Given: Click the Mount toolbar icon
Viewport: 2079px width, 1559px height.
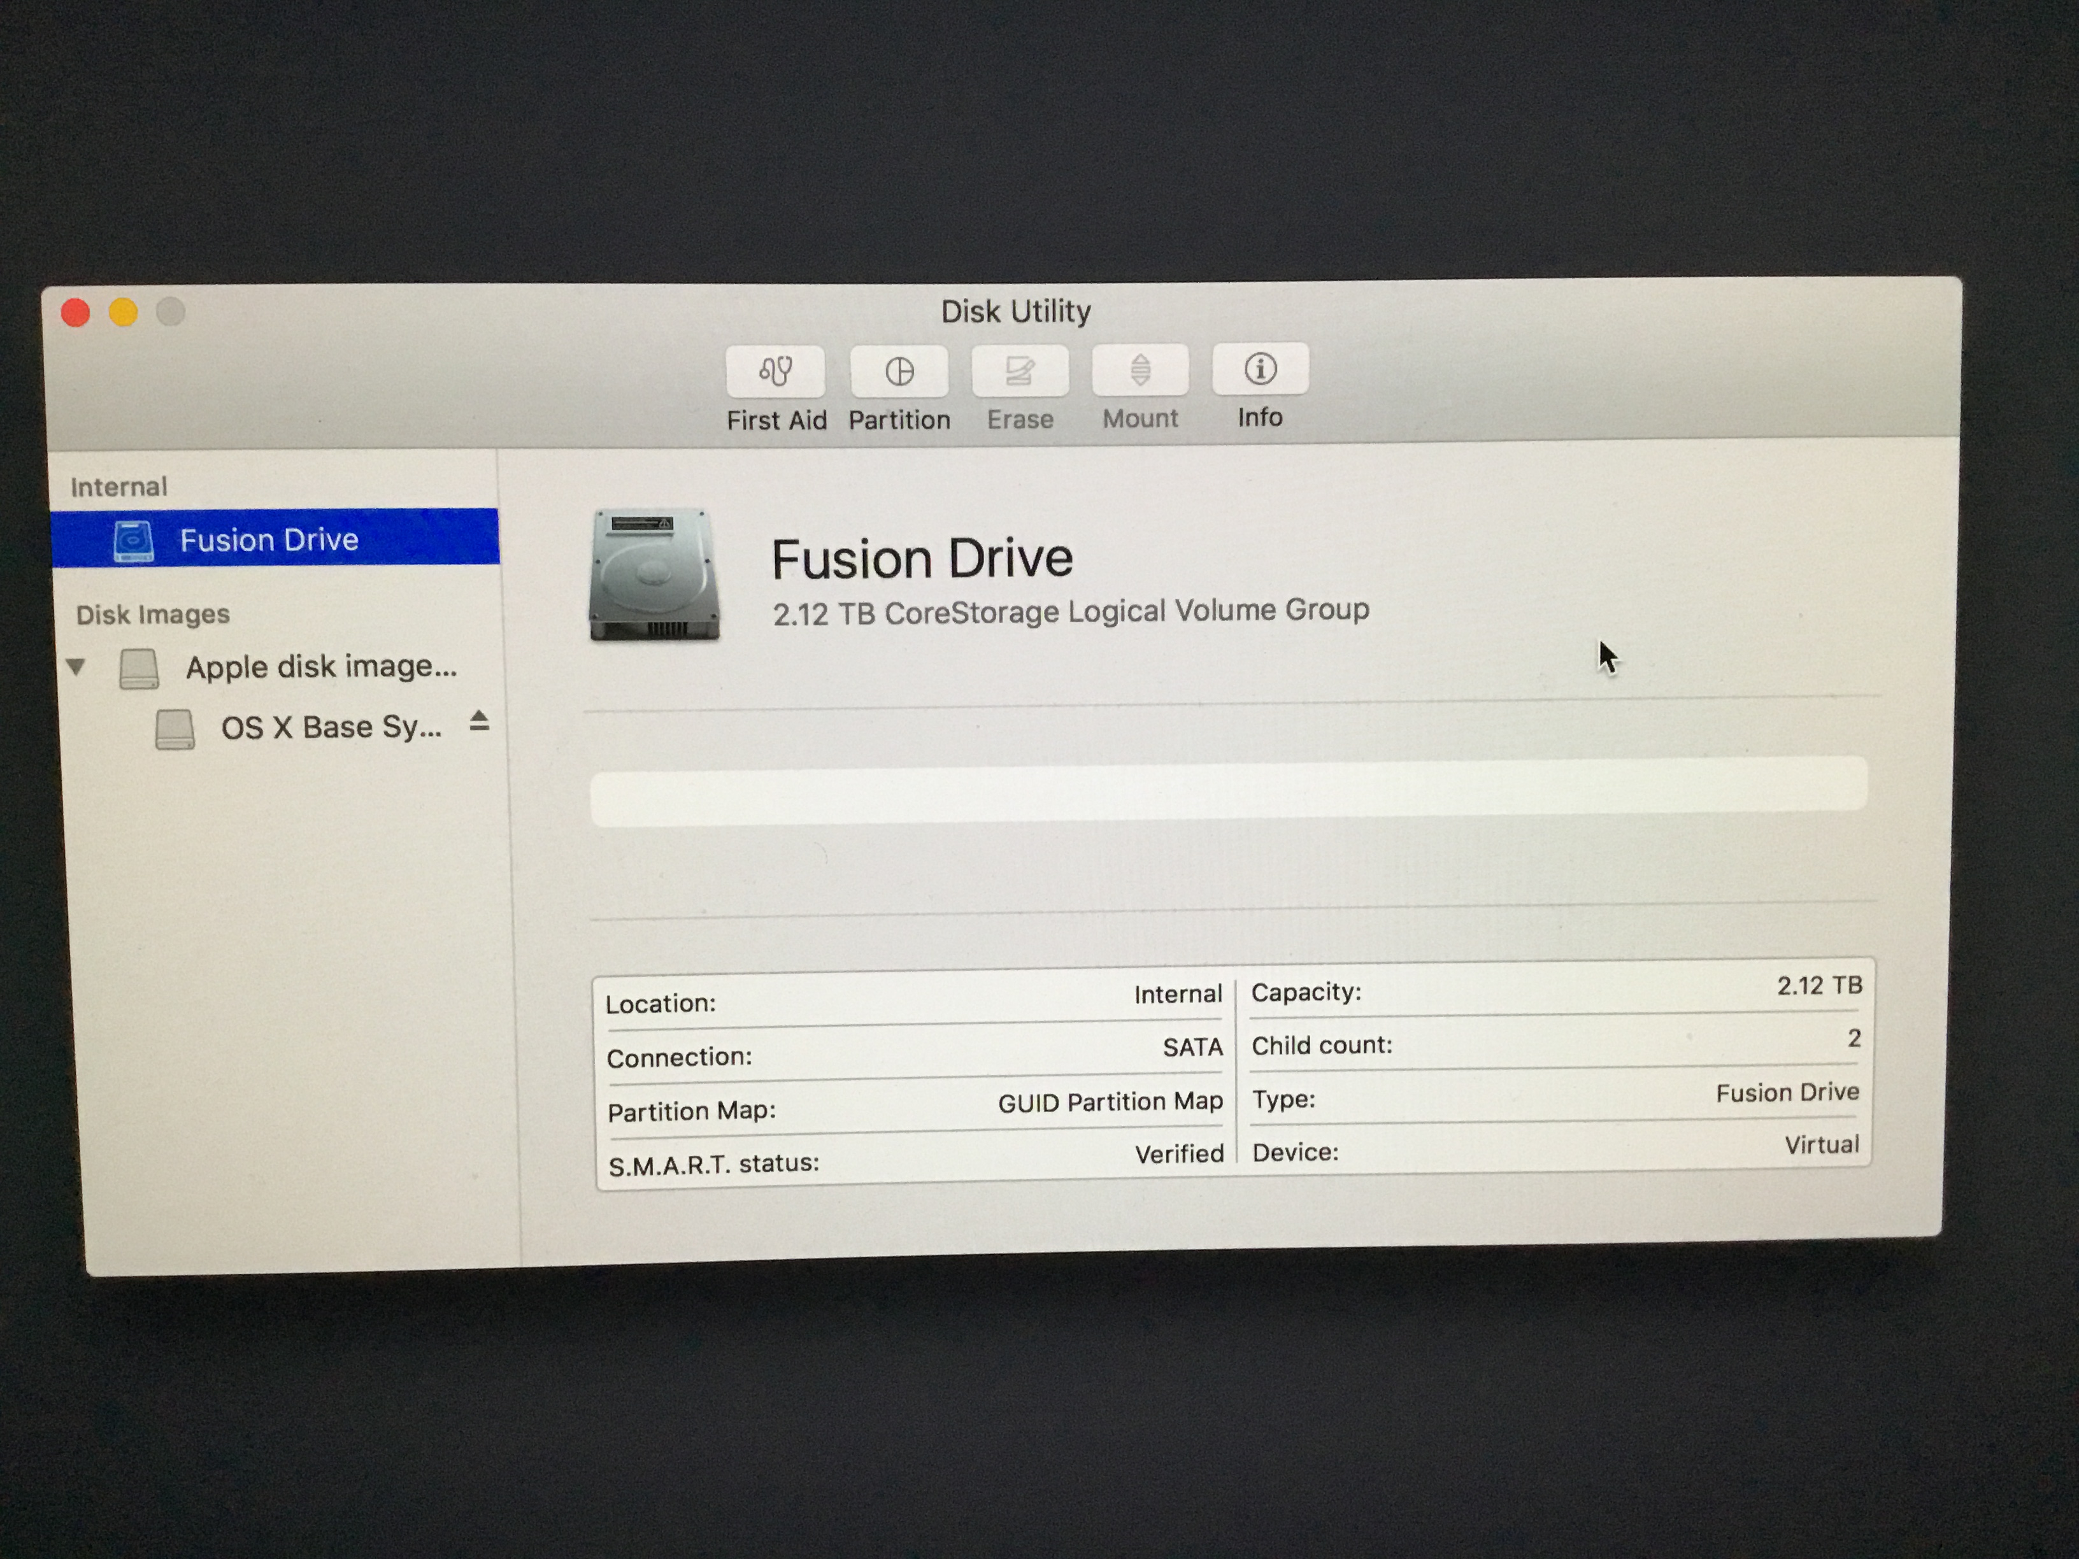Looking at the screenshot, I should pos(1140,369).
